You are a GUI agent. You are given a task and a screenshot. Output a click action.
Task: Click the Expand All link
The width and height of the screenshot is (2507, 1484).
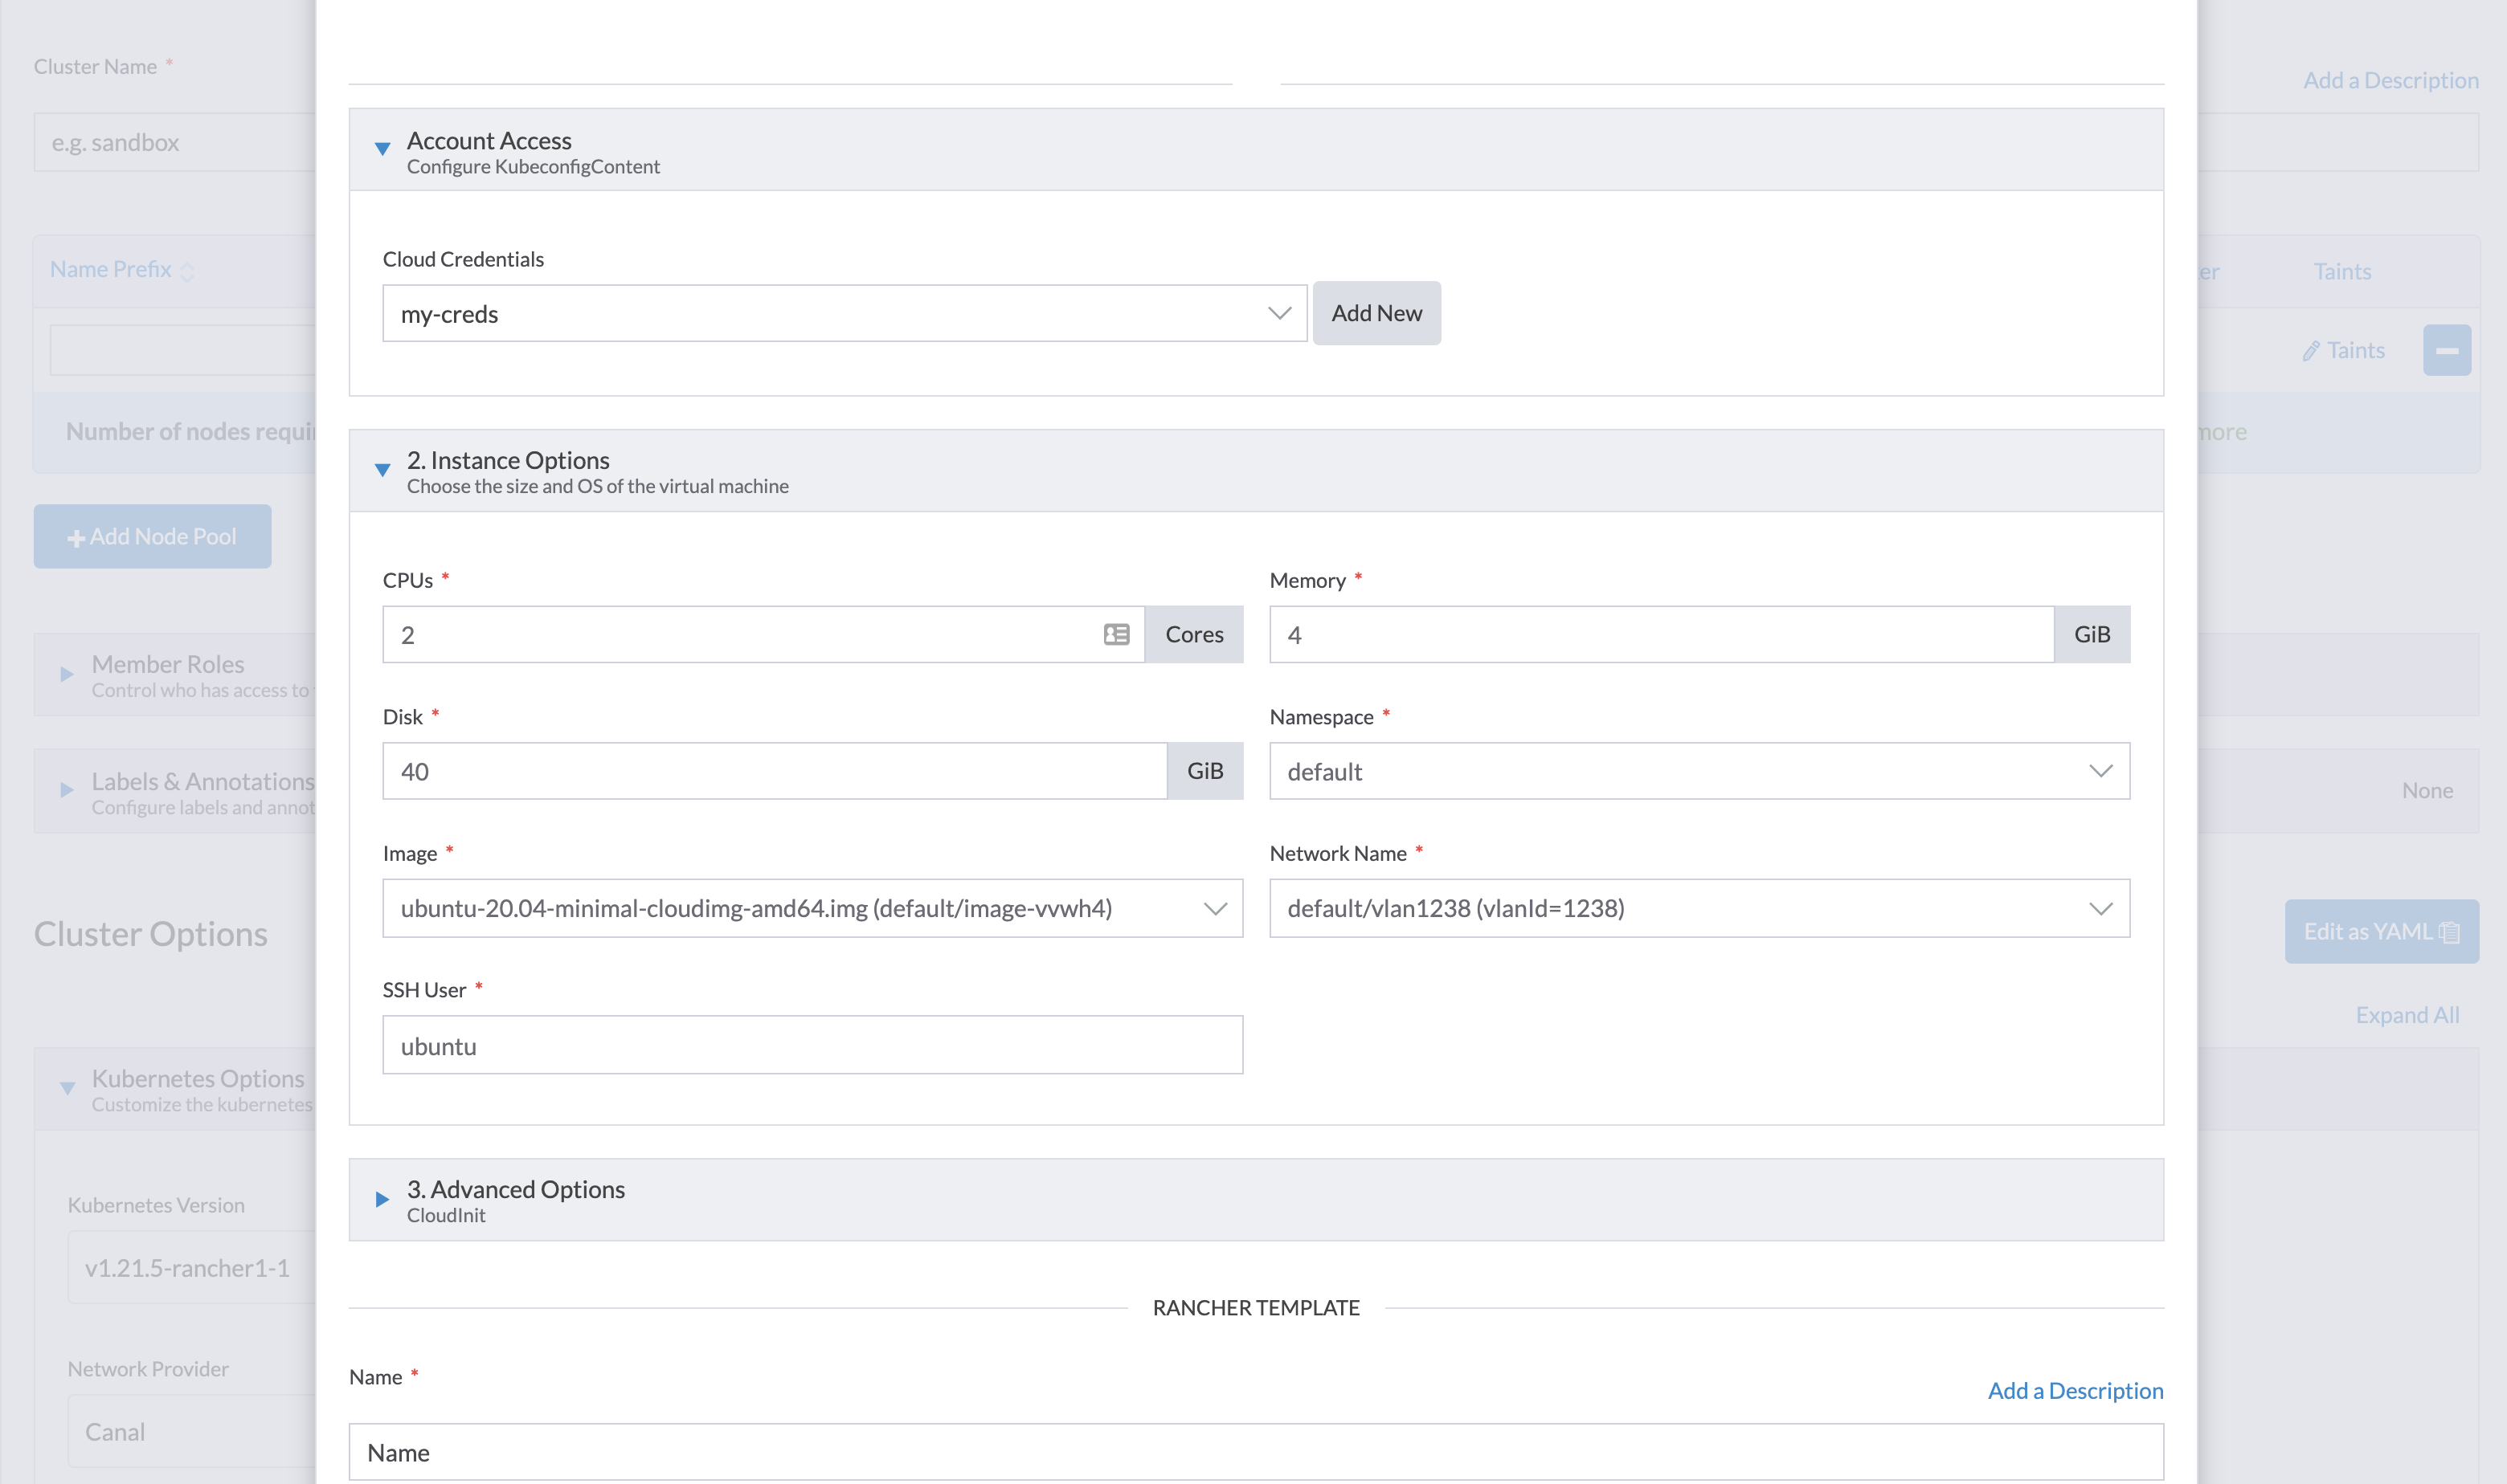tap(2407, 1015)
